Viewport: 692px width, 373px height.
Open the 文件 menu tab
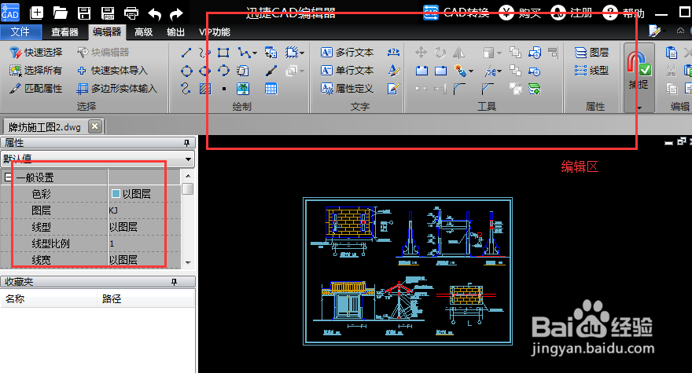pyautogui.click(x=20, y=31)
